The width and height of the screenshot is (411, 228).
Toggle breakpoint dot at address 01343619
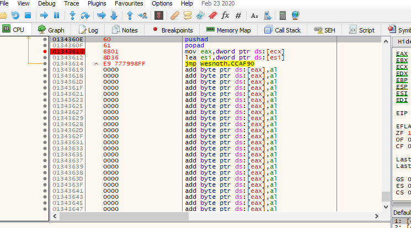click(45, 69)
